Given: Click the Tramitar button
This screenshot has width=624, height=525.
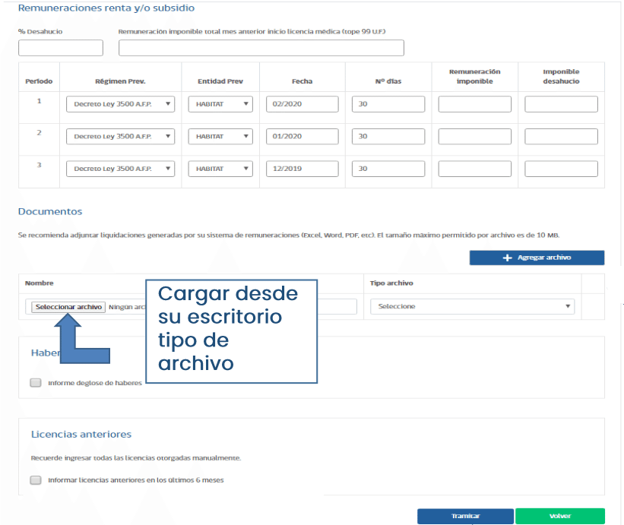Looking at the screenshot, I should (x=465, y=515).
